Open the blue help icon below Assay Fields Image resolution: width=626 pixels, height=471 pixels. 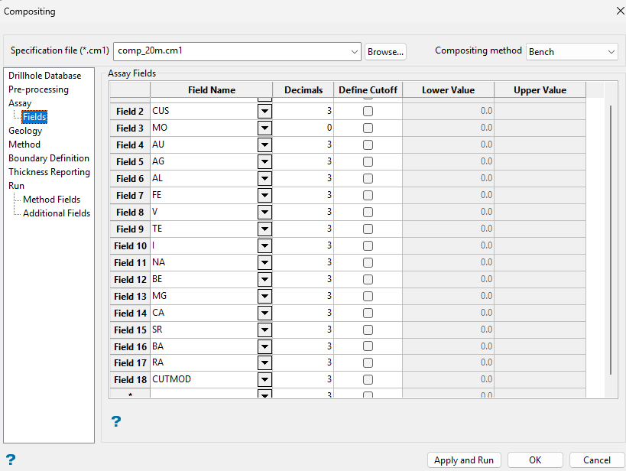click(115, 421)
